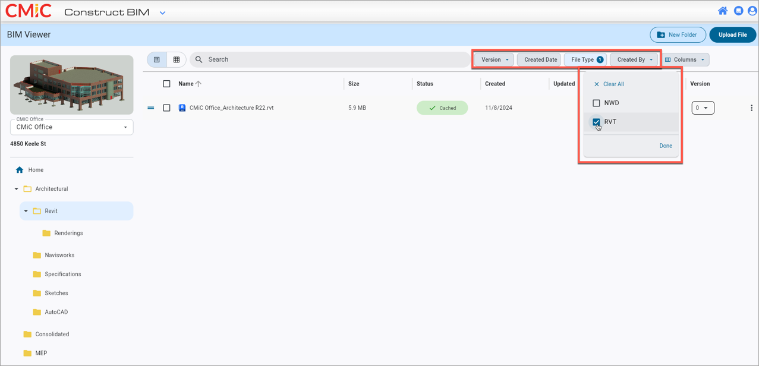Open the Sketches folder label

[56, 293]
